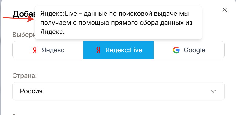Click the tooltip's last line word Яндекс.
The width and height of the screenshot is (236, 115).
pos(52,32)
